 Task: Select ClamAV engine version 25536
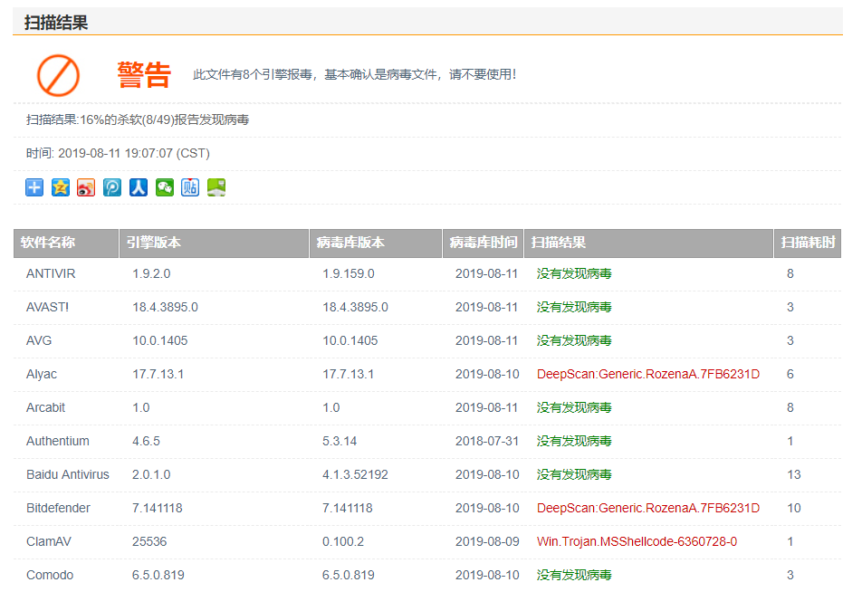click(x=149, y=542)
